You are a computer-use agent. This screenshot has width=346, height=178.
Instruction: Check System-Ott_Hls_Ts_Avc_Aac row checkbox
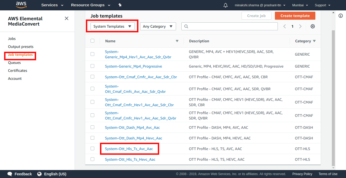92,148
